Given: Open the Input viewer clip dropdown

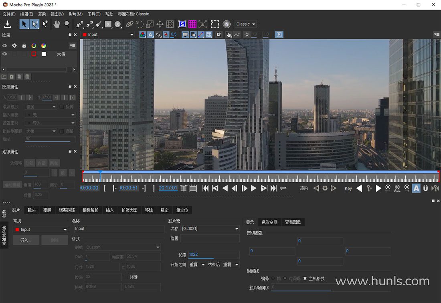Looking at the screenshot, I should [x=108, y=35].
